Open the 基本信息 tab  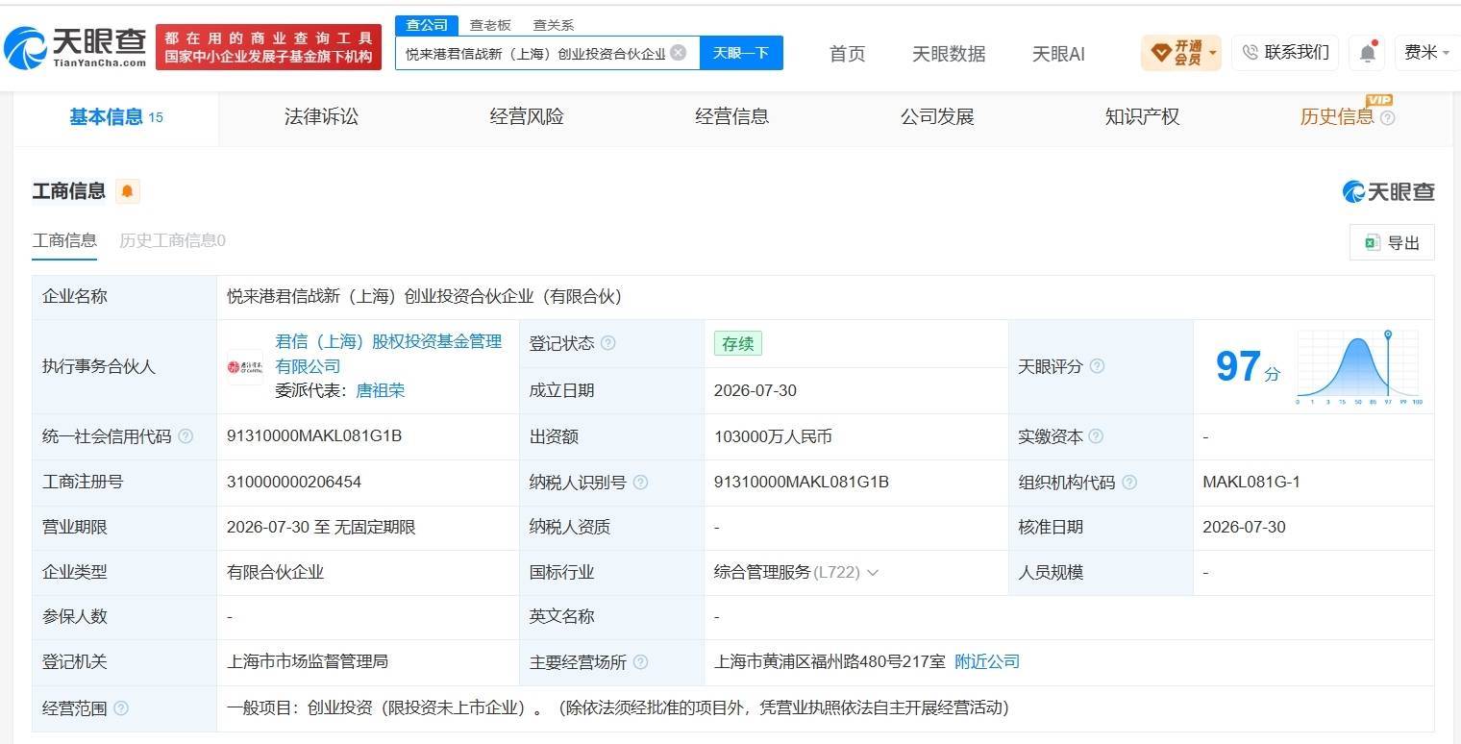tap(115, 117)
